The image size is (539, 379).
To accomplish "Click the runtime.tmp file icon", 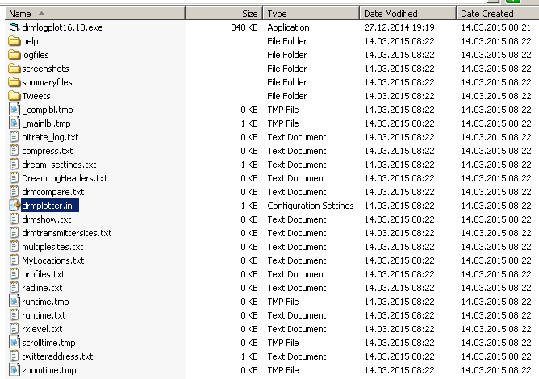I will click(x=14, y=302).
